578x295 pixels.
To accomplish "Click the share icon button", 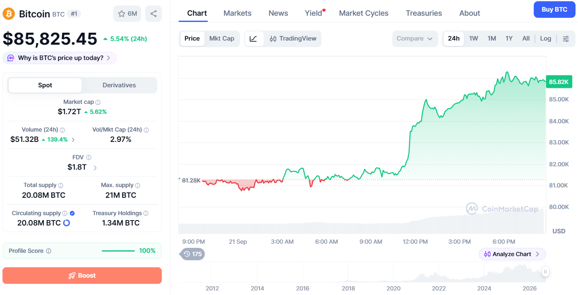I will pyautogui.click(x=153, y=14).
